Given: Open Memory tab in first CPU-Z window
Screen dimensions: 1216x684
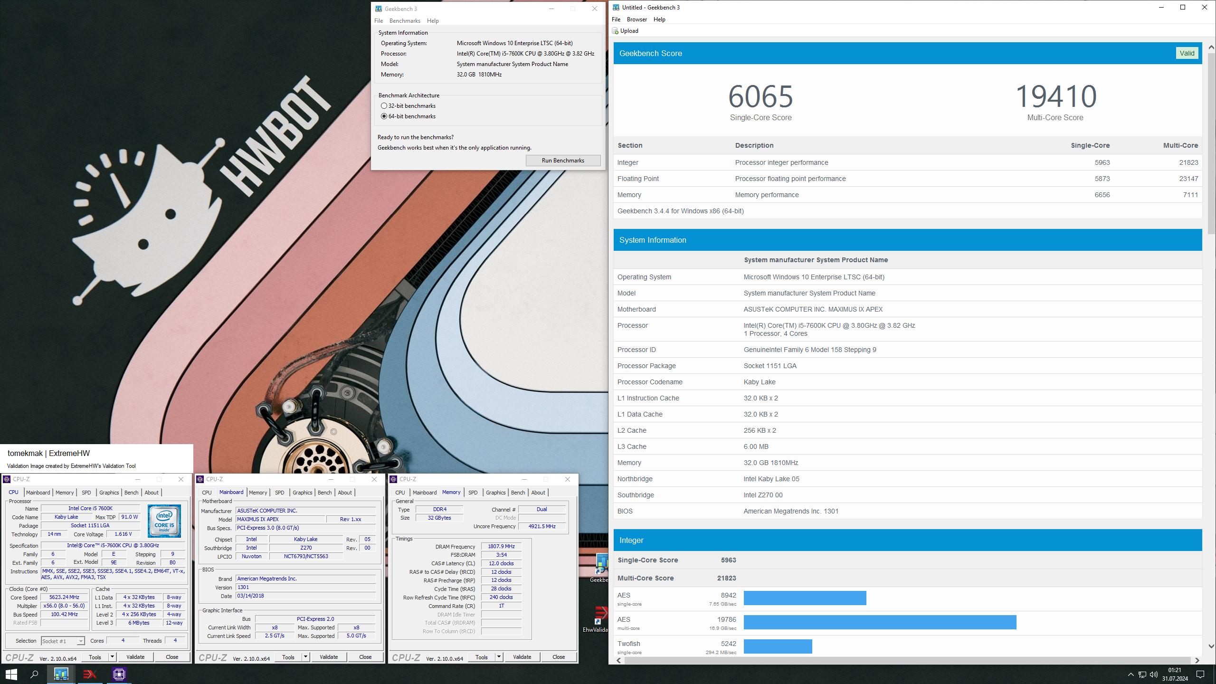Looking at the screenshot, I should point(65,493).
